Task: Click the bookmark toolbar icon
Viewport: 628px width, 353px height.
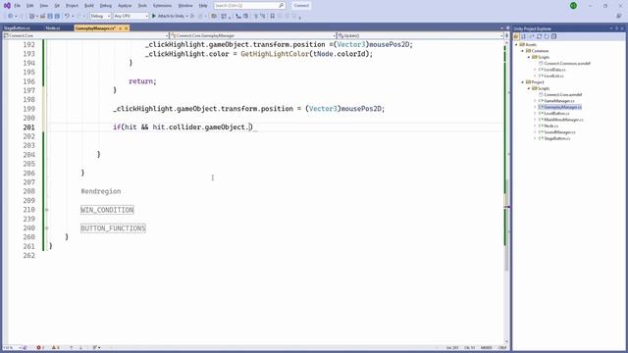Action: click(x=273, y=16)
